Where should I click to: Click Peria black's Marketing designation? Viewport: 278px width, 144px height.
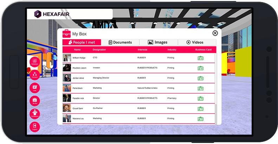[x=97, y=88]
